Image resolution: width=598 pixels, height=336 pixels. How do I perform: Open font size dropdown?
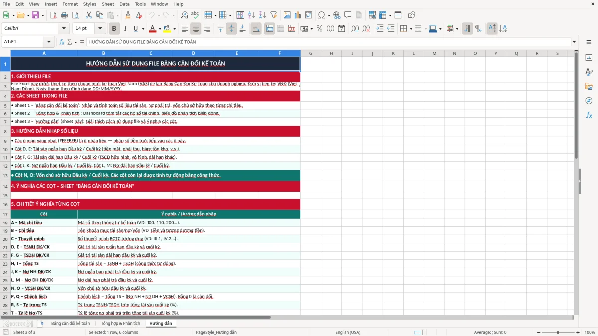100,29
